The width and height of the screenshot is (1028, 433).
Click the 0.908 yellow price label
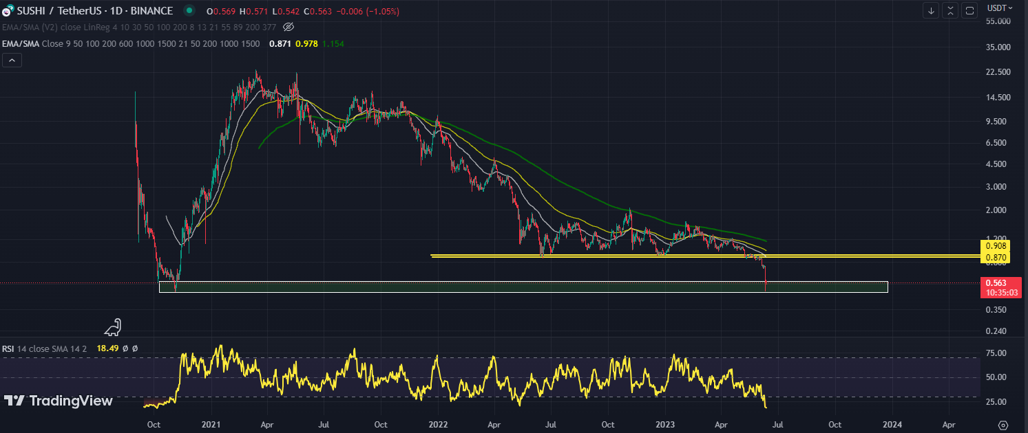click(996, 245)
